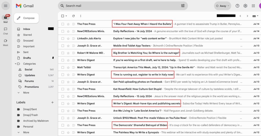Image resolution: width=261 pixels, height=136 pixels.
Task: Check the Painless Way to Write a Synopsis email
Action: tap(63, 132)
